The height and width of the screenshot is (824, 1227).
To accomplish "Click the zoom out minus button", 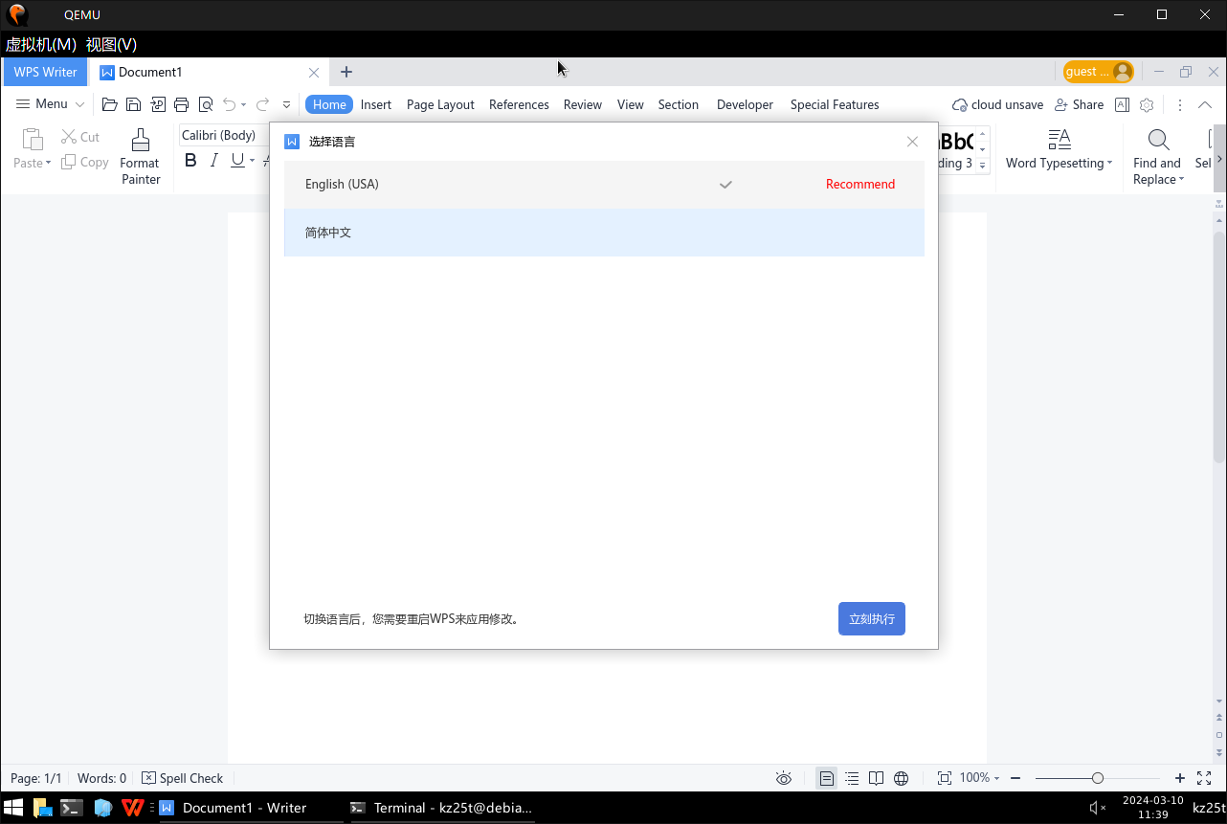I will [1015, 778].
